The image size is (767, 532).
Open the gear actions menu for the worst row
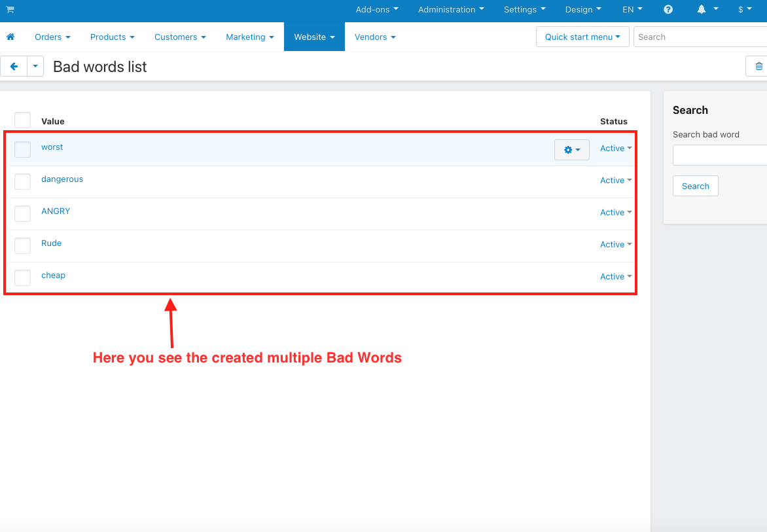(x=571, y=149)
